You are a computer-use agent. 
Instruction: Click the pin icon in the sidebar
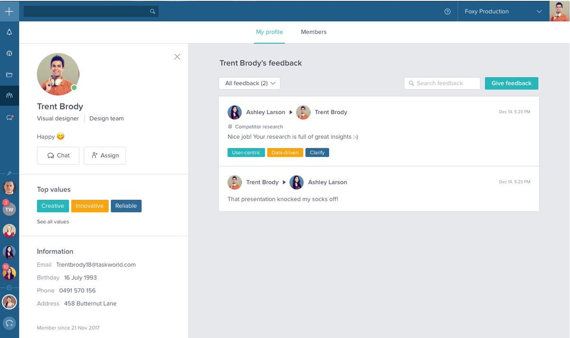click(x=9, y=174)
